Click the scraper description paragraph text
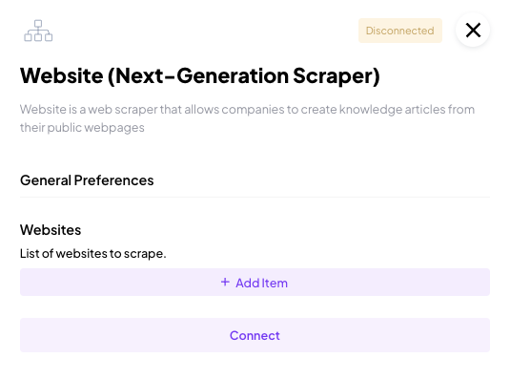This screenshot has height=379, width=510. (x=247, y=118)
